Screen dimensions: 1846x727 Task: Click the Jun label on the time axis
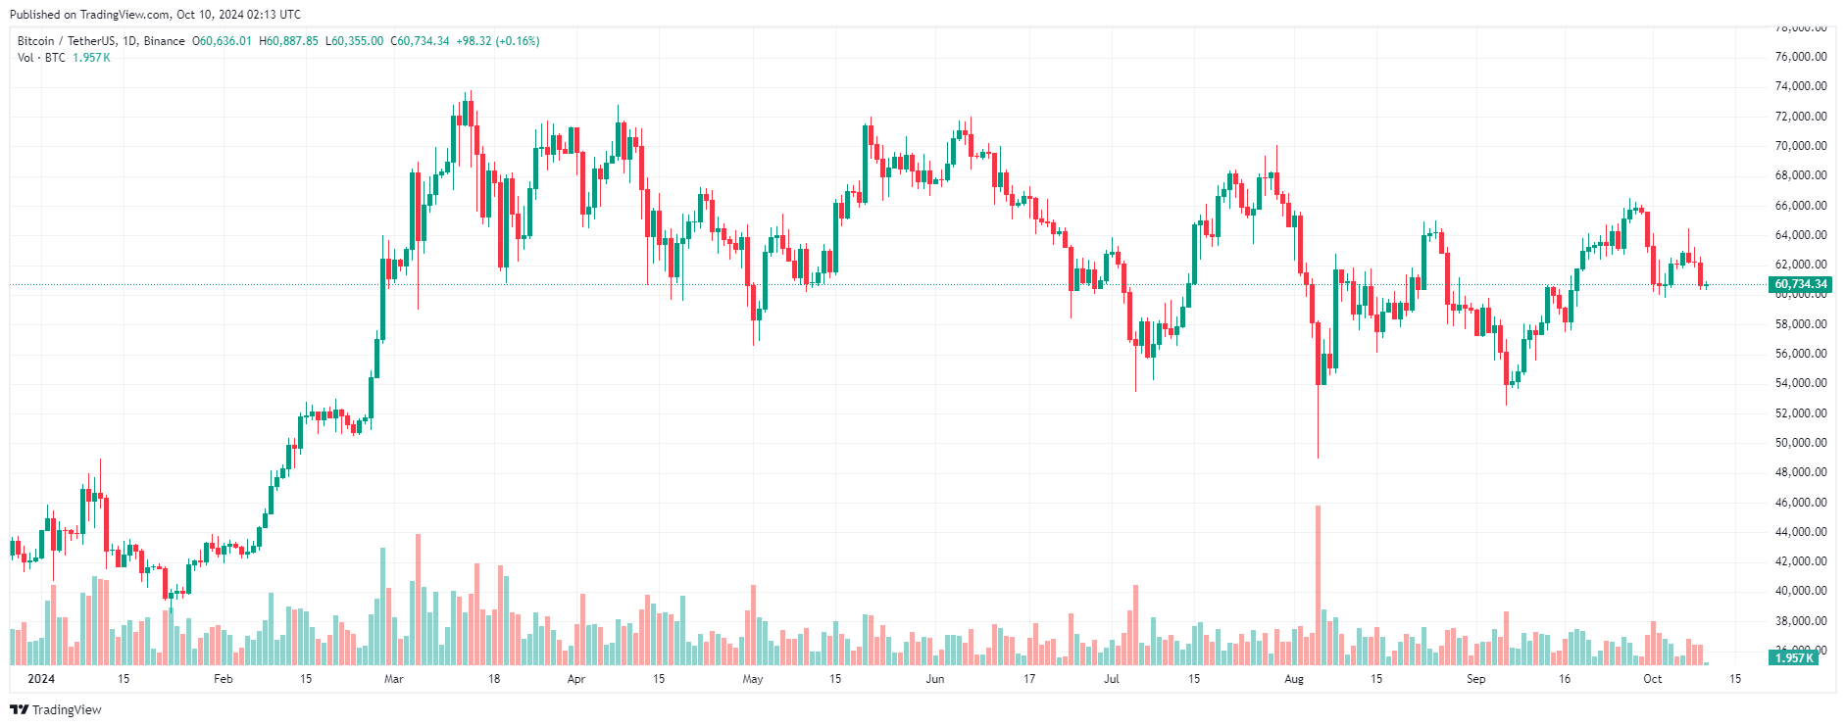(x=935, y=679)
